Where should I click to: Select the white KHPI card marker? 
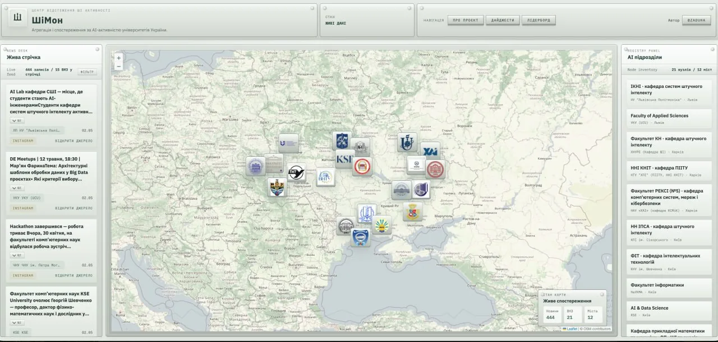click(x=416, y=165)
